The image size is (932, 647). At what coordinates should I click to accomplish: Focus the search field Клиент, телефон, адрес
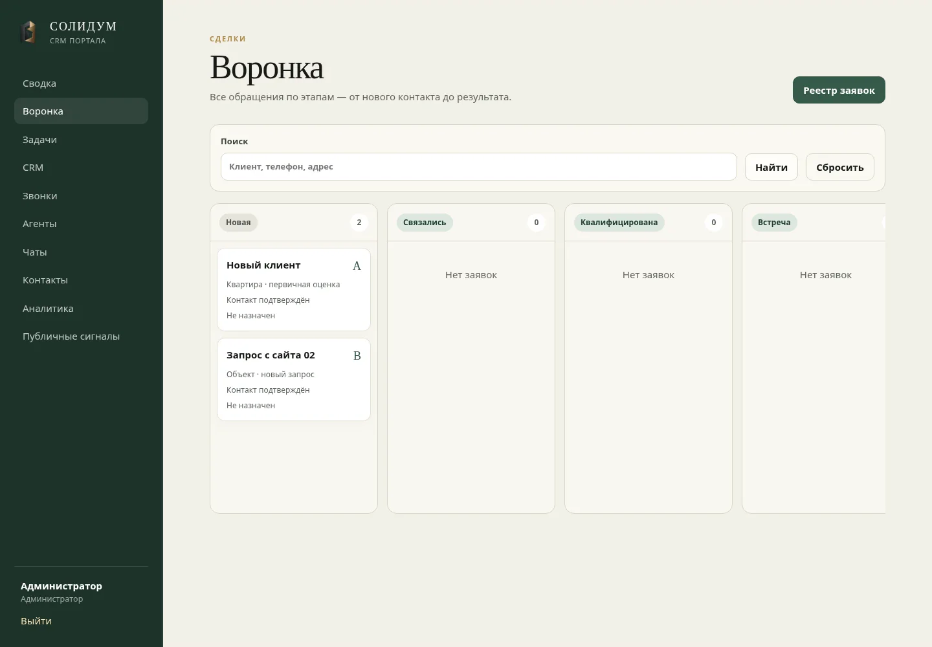point(479,167)
